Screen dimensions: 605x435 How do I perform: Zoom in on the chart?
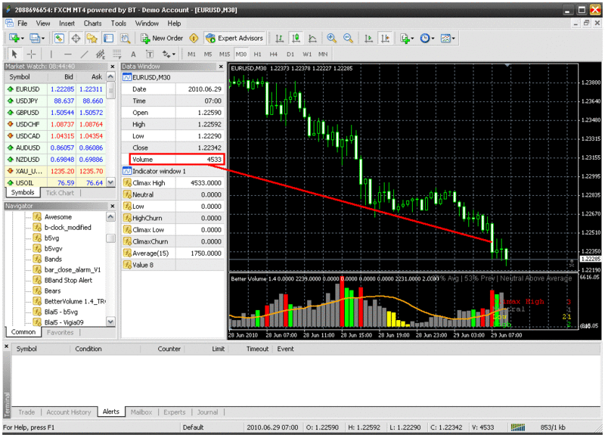pos(332,38)
